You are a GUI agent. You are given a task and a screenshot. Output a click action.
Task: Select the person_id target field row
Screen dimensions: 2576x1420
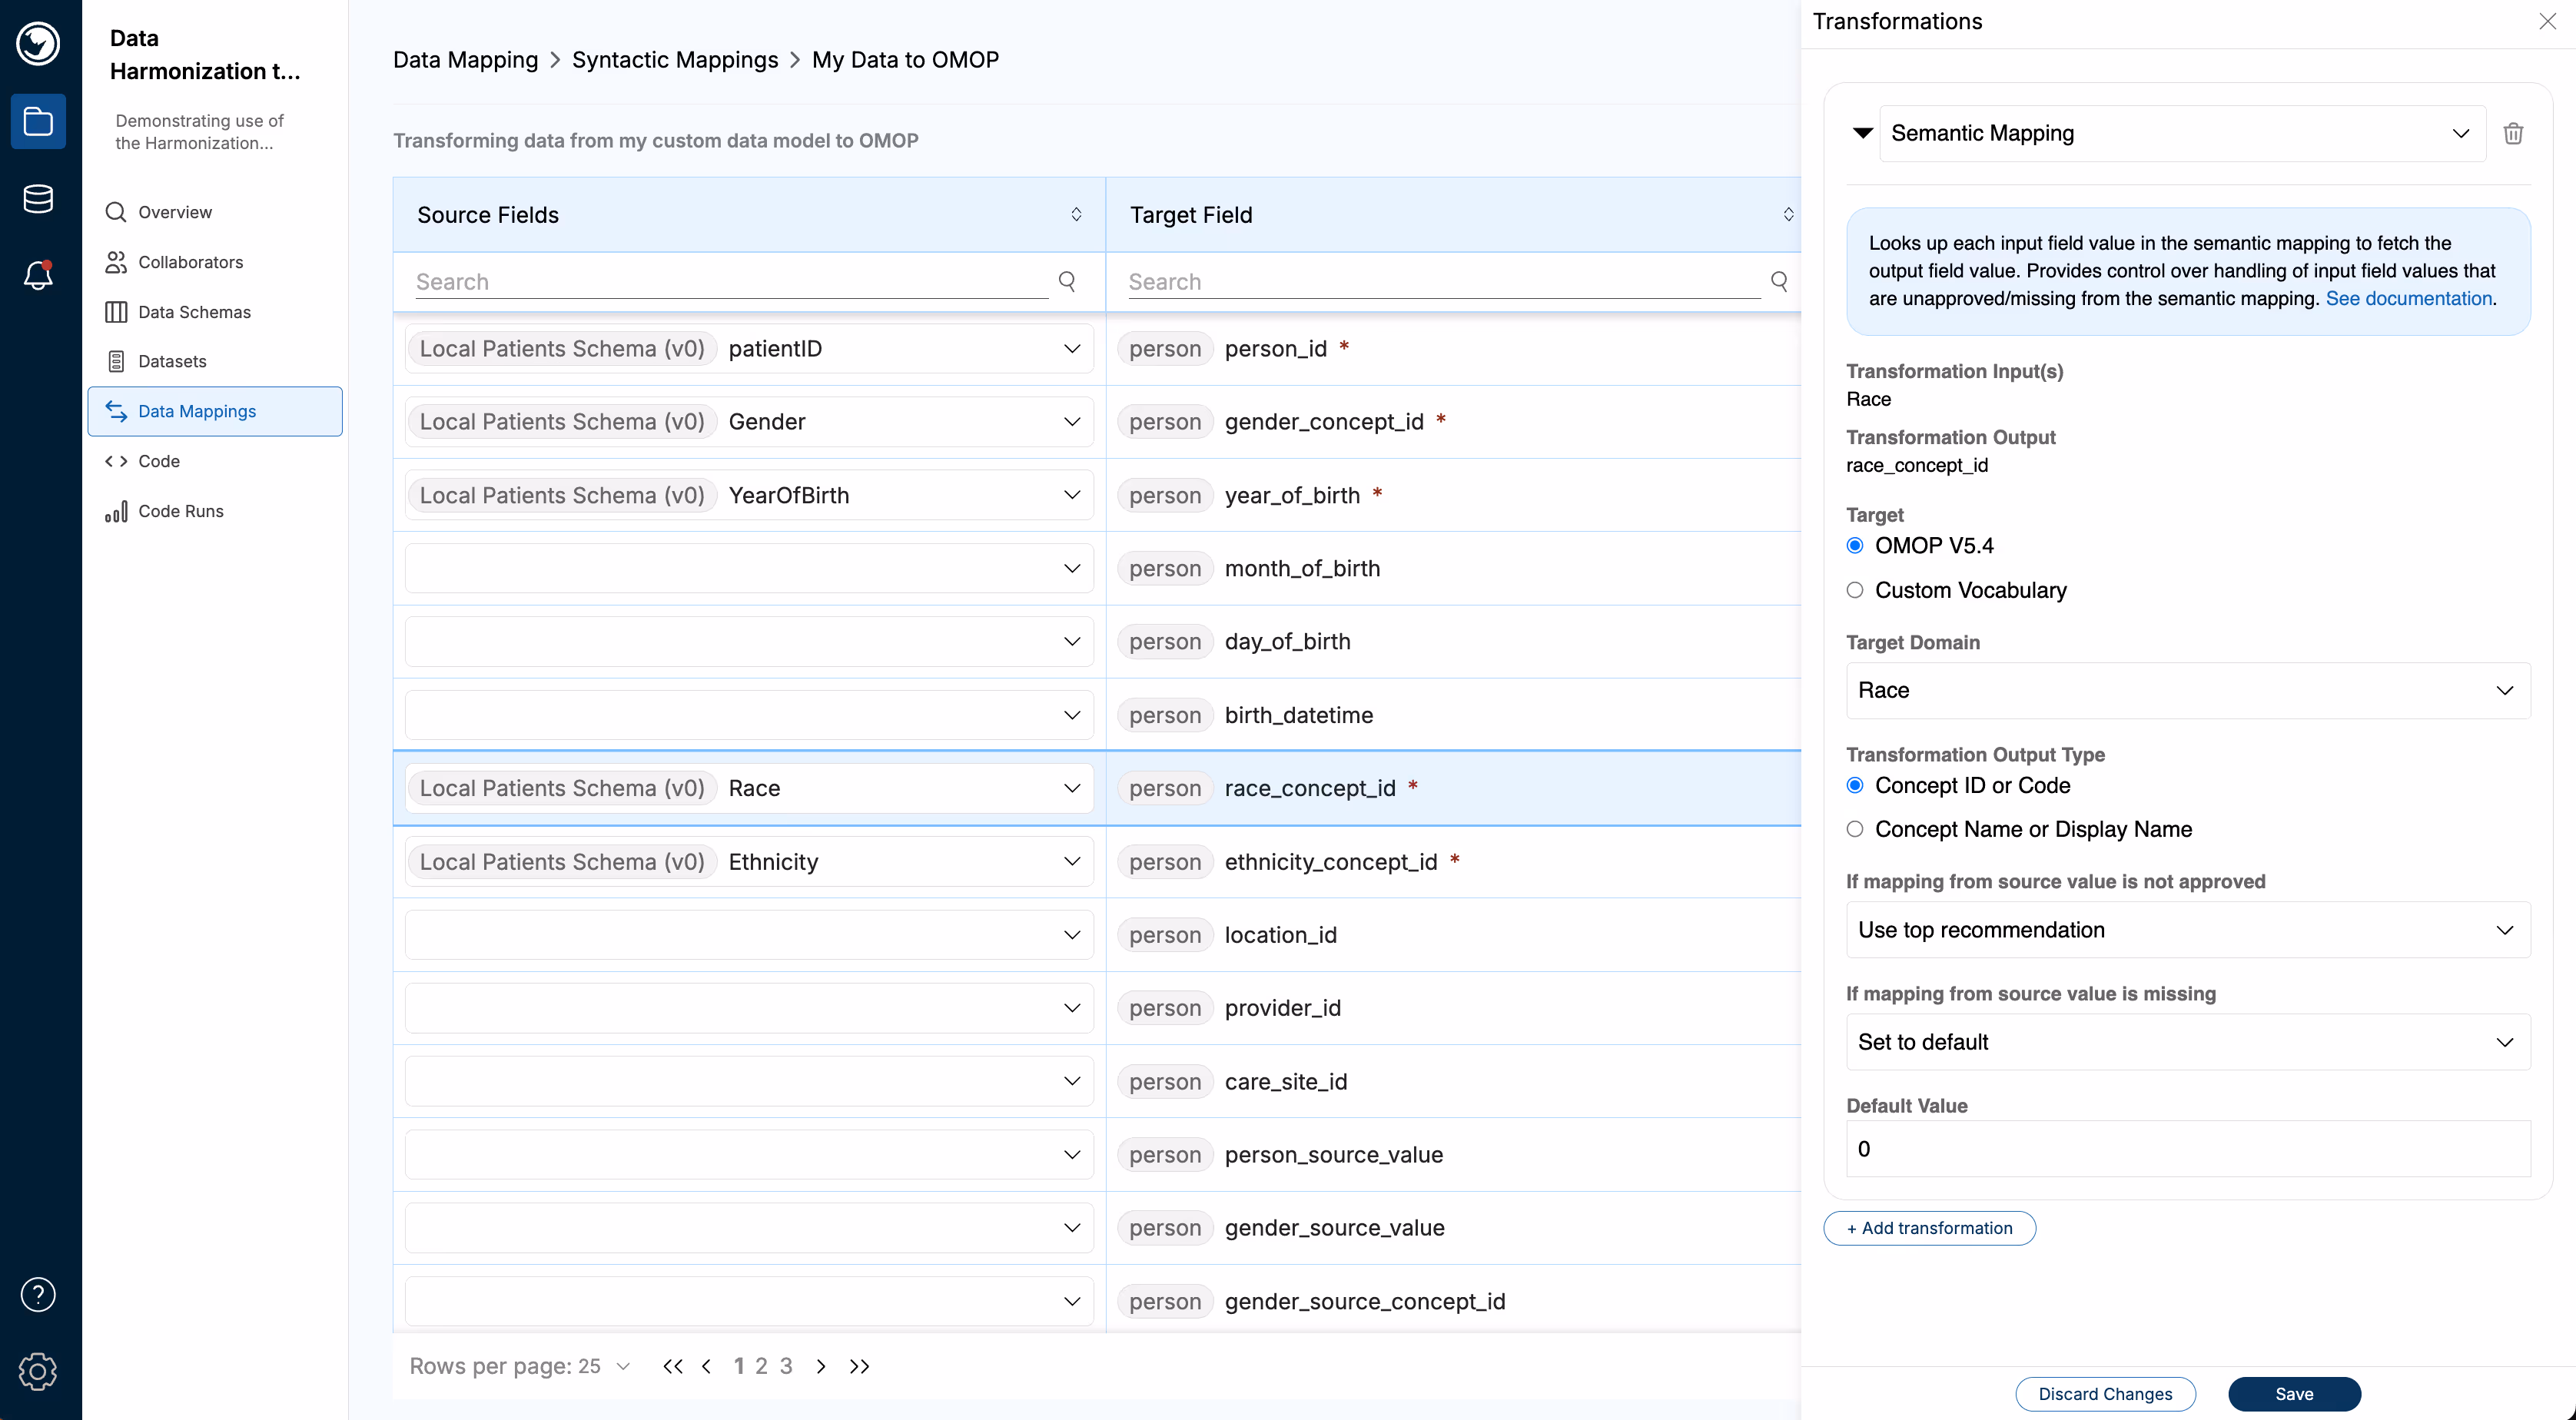(1453, 348)
